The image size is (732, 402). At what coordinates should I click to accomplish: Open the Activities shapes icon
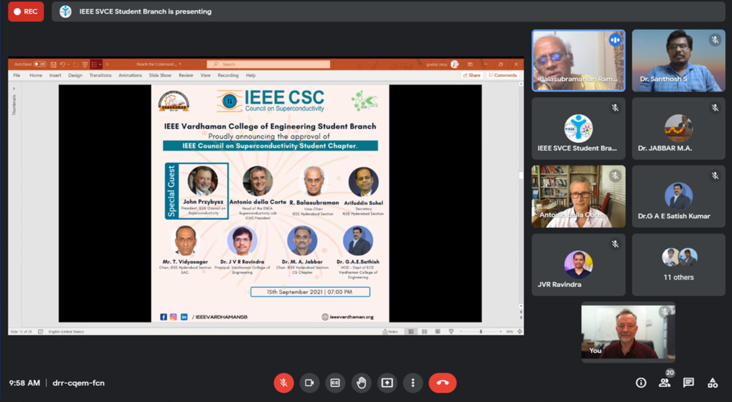click(x=712, y=383)
